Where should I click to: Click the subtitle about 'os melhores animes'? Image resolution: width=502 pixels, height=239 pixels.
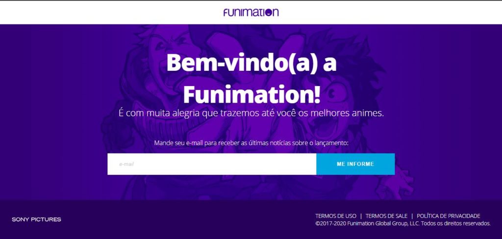(x=251, y=113)
